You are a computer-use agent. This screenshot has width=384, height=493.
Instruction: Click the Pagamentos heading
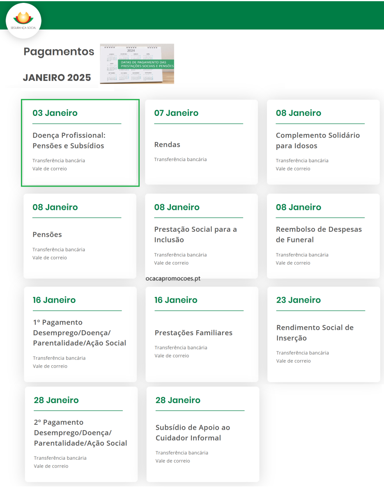pos(59,52)
